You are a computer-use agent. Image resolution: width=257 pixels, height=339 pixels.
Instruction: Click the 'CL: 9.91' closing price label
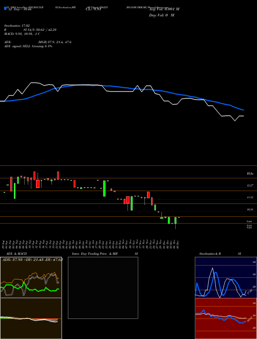coord(94,9)
